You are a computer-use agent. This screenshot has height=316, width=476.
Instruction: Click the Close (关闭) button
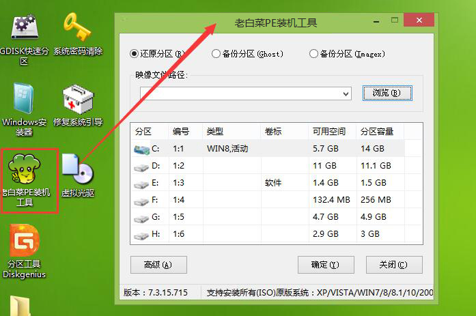(x=394, y=265)
